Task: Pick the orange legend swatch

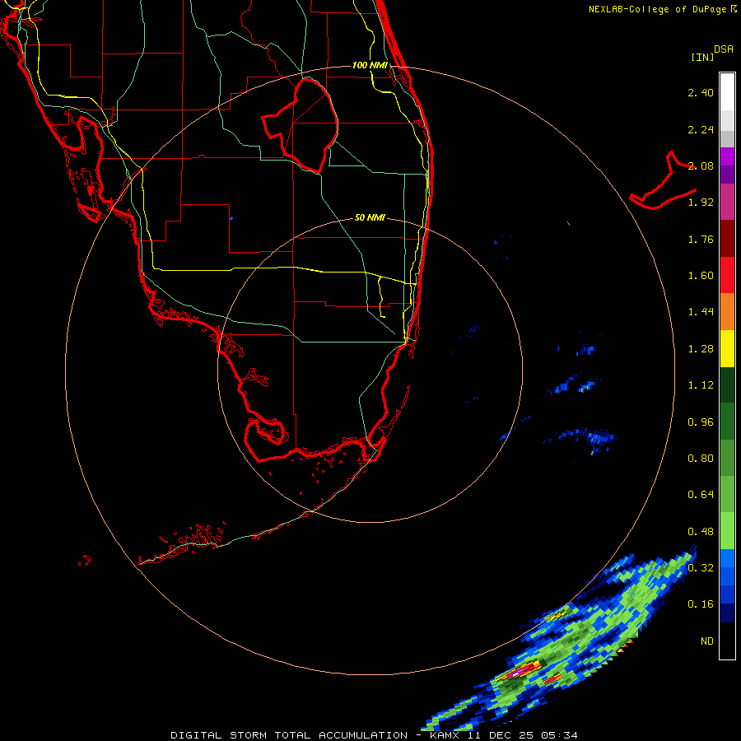Action: point(727,312)
